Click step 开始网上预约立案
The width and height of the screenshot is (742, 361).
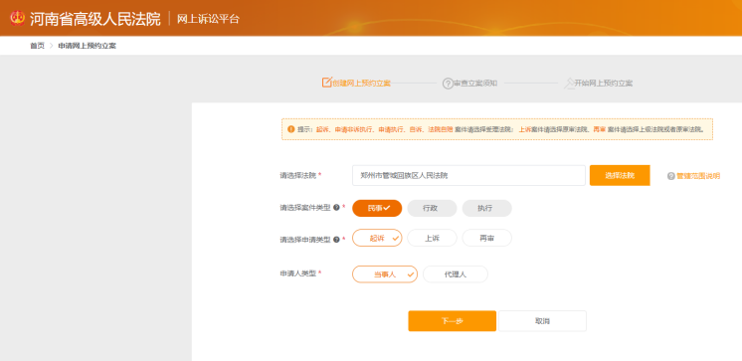[x=604, y=84]
